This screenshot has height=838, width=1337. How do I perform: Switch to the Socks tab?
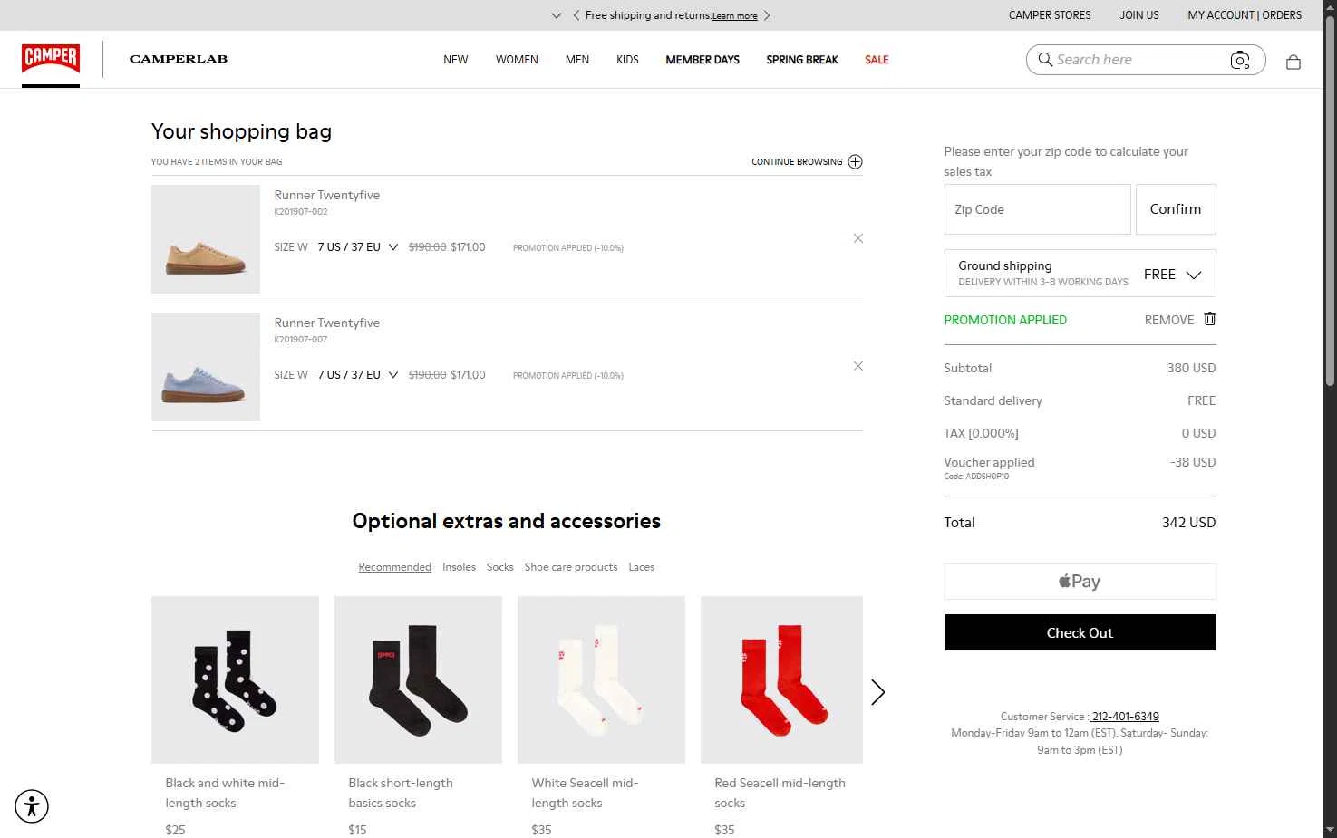pyautogui.click(x=499, y=567)
